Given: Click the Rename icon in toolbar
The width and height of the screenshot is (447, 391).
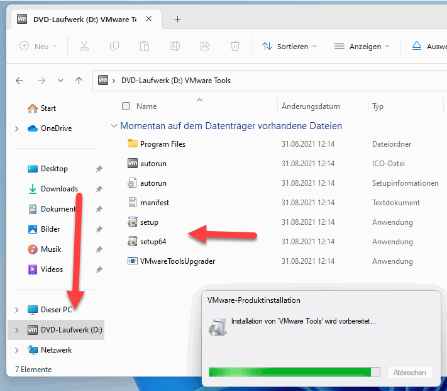Looking at the screenshot, I should click(x=175, y=46).
